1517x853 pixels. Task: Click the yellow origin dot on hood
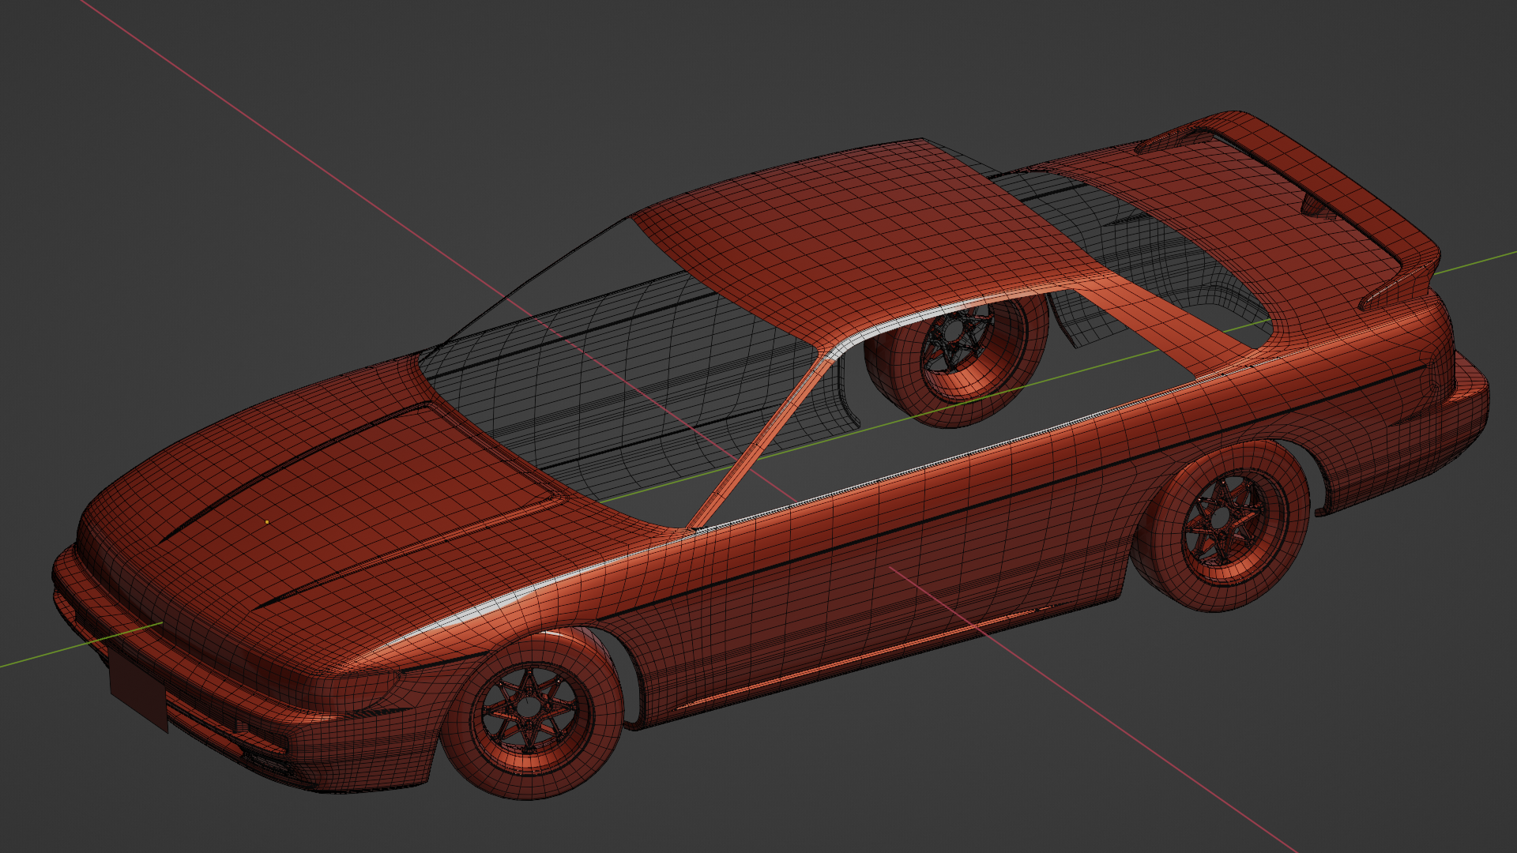click(x=267, y=522)
